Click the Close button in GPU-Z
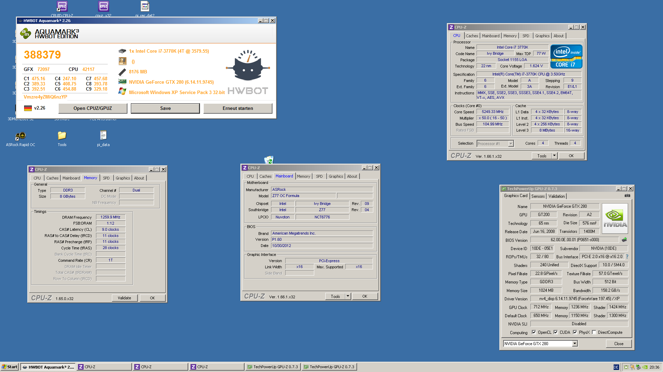This screenshot has width=663, height=372. click(619, 344)
